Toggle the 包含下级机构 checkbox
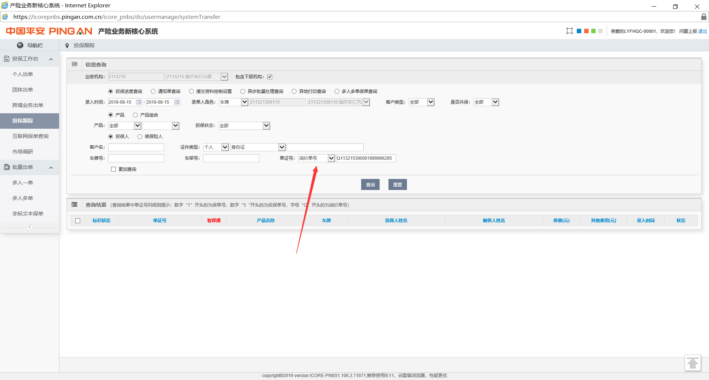 (x=270, y=77)
